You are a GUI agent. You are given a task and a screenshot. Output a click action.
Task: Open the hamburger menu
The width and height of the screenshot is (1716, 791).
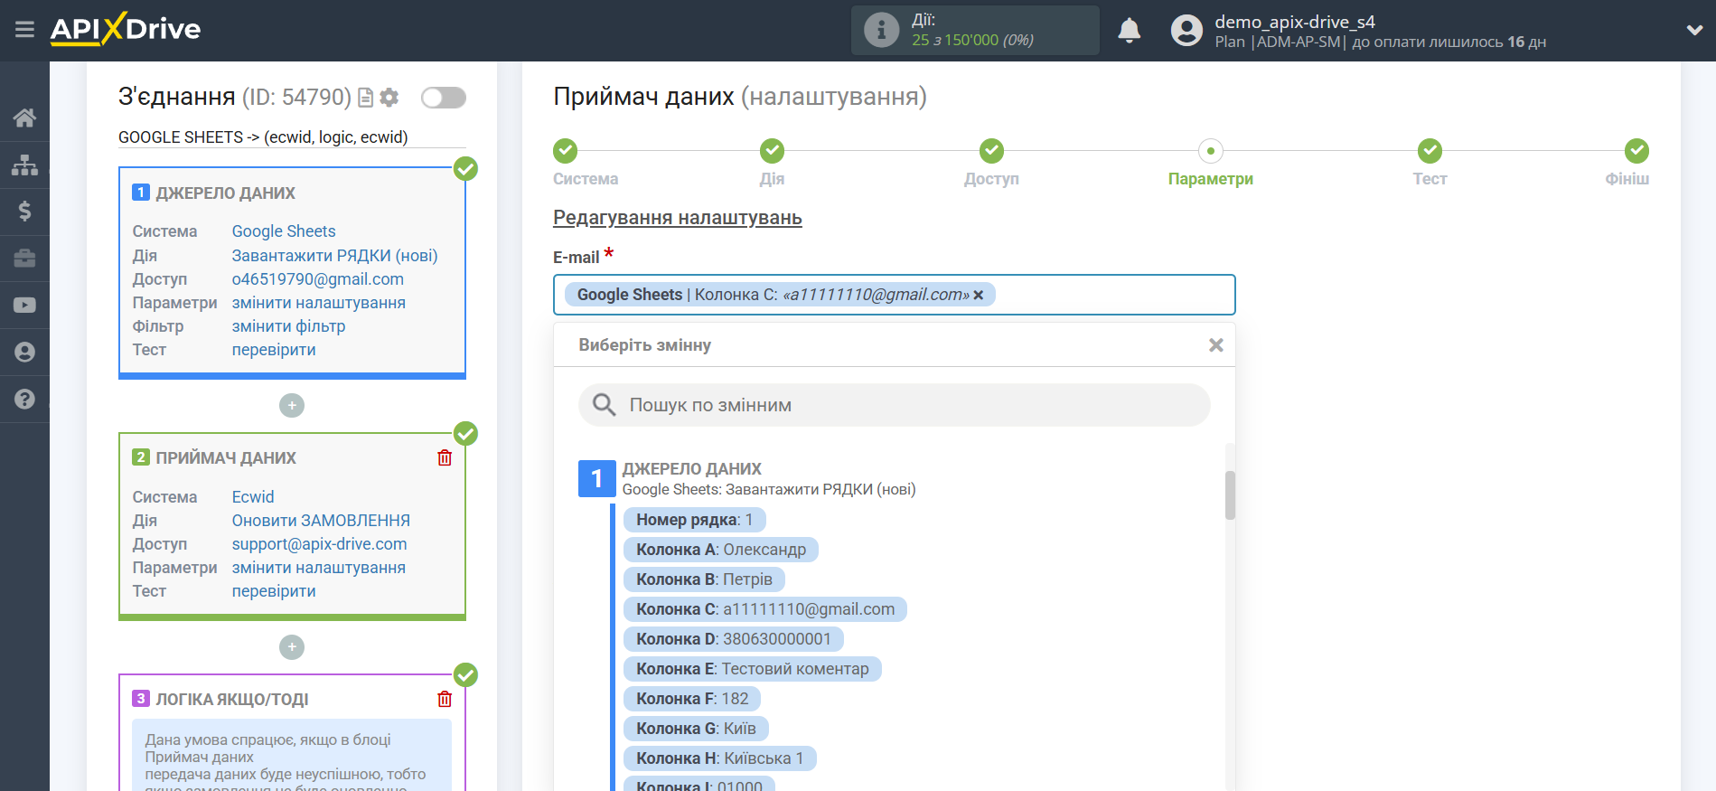[24, 30]
